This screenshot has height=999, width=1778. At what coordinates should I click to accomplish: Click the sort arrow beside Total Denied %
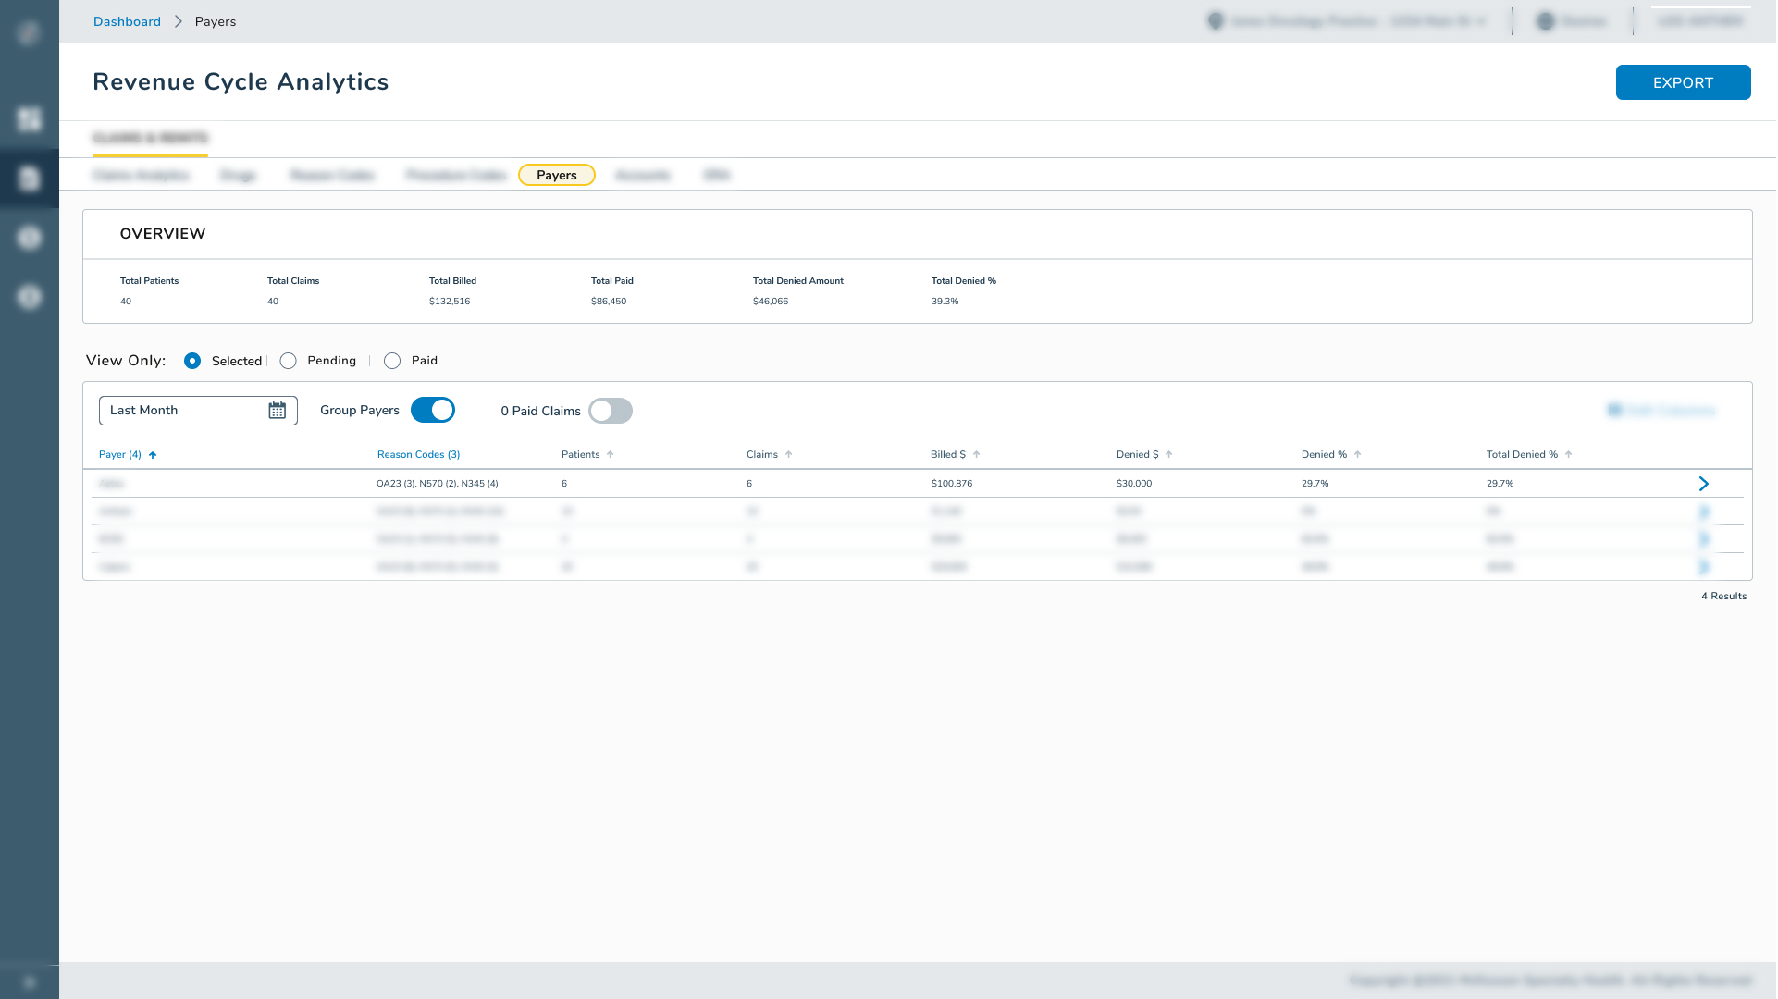[x=1568, y=455]
